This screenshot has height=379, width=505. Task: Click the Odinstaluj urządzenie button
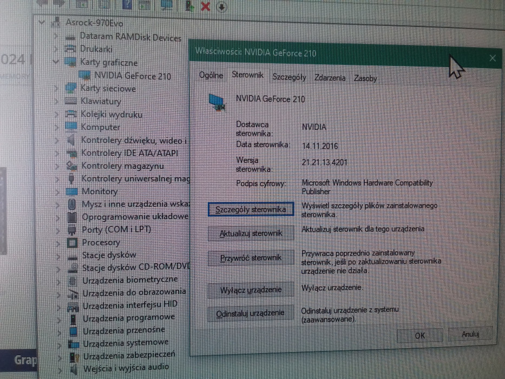(250, 313)
